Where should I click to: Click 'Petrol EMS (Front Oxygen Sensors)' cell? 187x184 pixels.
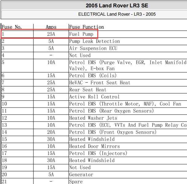pyautogui.click(x=113, y=132)
